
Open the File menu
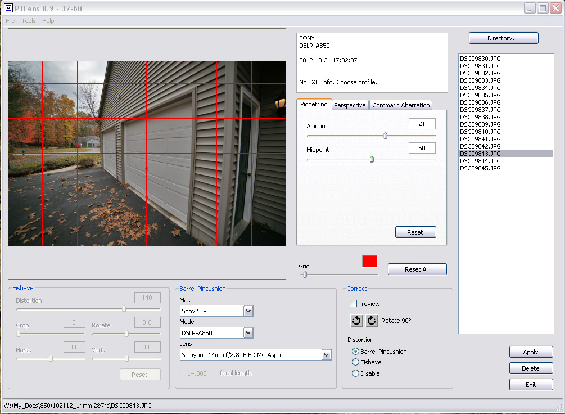(x=10, y=21)
